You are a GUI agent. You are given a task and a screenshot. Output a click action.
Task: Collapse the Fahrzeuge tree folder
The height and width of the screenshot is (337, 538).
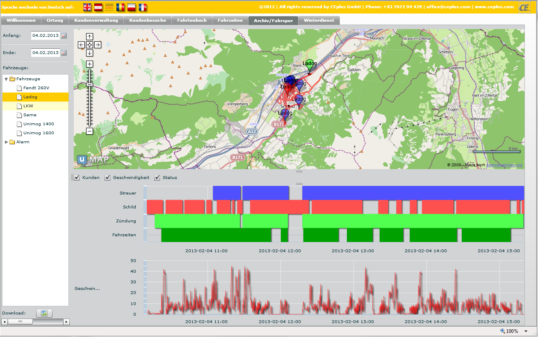click(6, 79)
